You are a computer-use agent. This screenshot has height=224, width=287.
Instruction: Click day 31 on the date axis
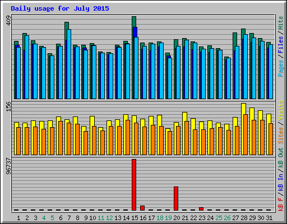(x=269, y=218)
